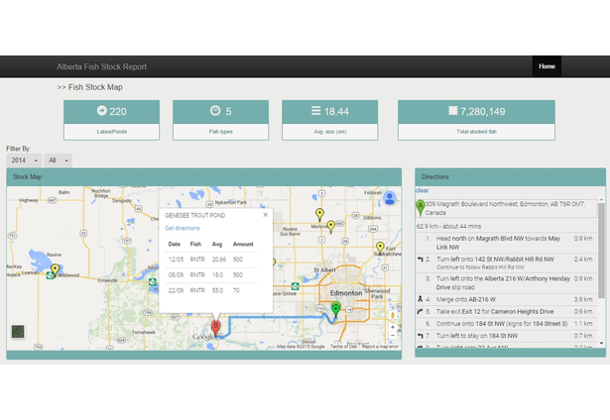Click the Directions panel header

510,176
